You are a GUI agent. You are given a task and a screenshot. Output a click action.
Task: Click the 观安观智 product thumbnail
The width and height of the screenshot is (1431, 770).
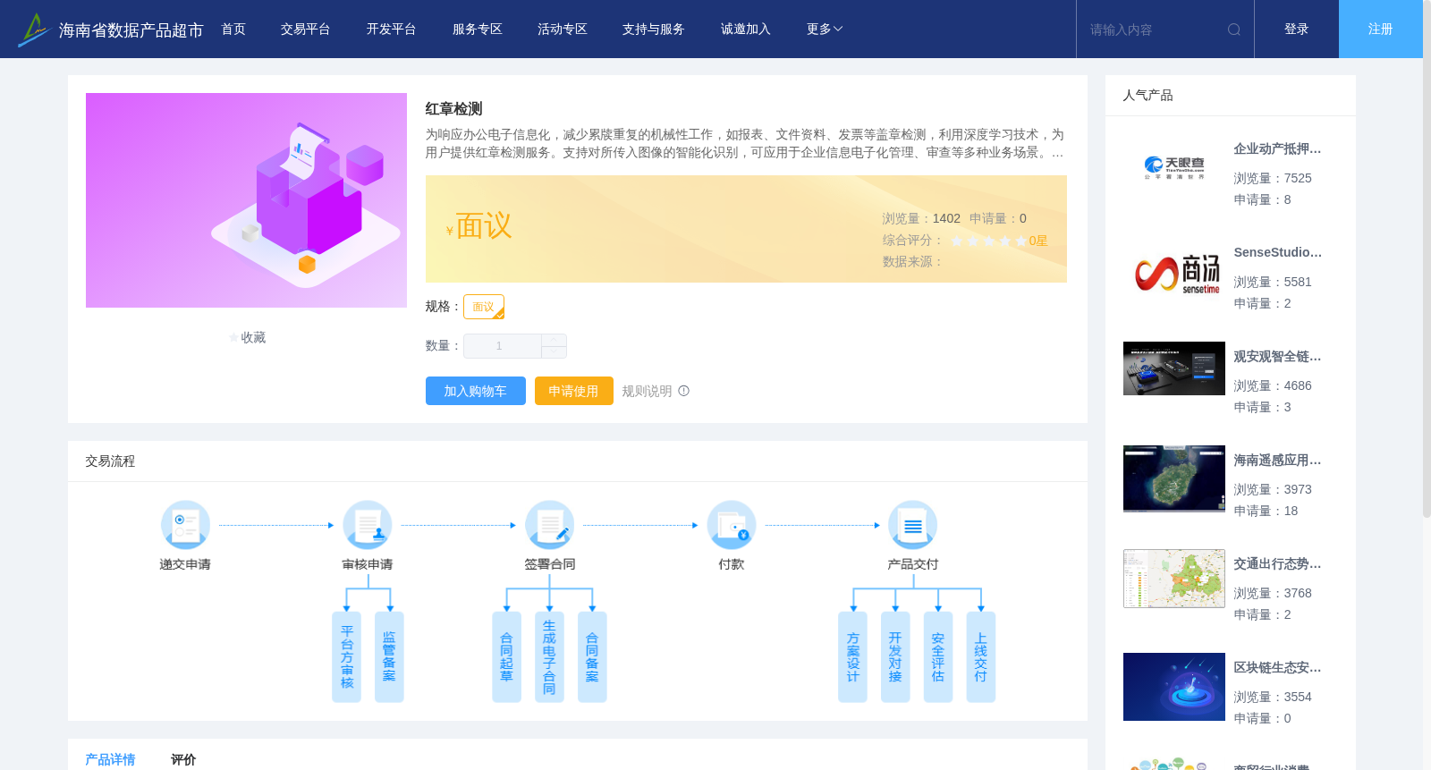[x=1174, y=368]
